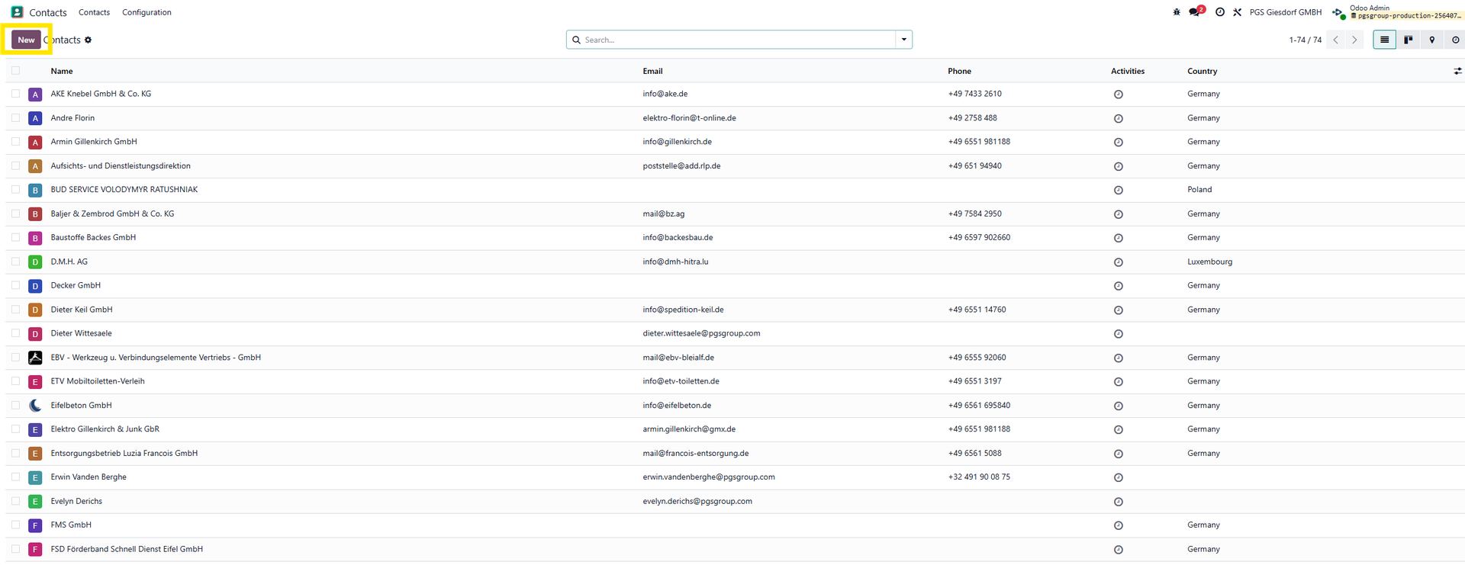
Task: Select the AKE Knebel GmbH row checkbox
Action: pos(15,94)
